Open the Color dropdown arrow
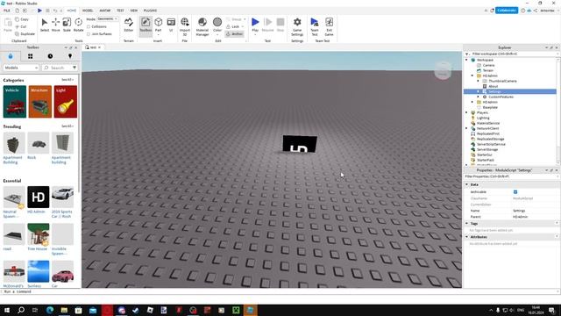 tap(217, 35)
